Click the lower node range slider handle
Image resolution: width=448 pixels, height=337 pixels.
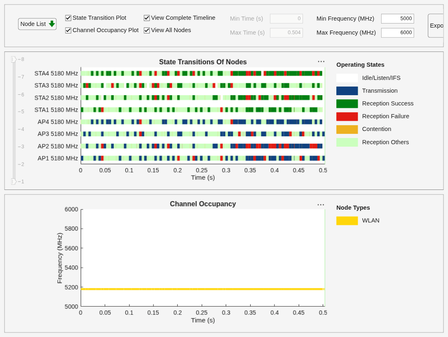point(14,181)
